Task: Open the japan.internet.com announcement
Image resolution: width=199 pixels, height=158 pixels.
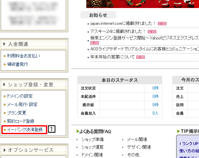Action: (123, 23)
